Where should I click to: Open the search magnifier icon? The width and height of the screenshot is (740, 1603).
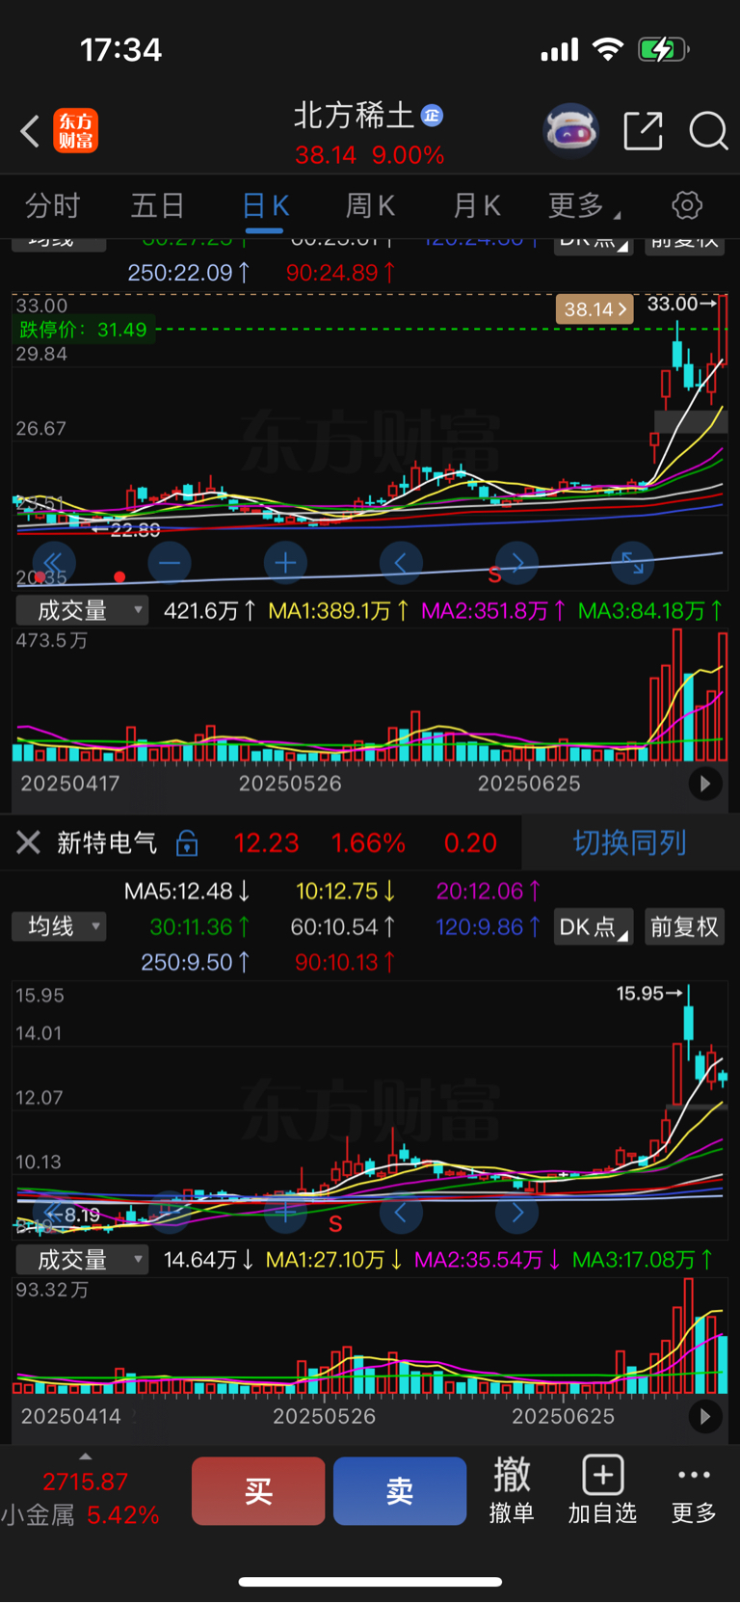[x=708, y=130]
